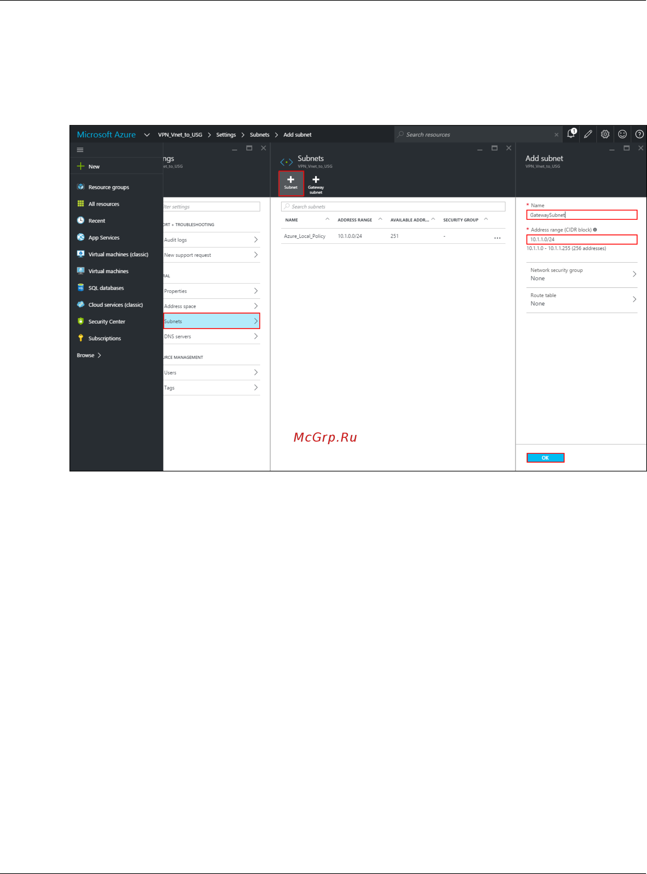Select Azure_Local_Policy subnet row
The width and height of the screenshot is (647, 874).
click(393, 236)
